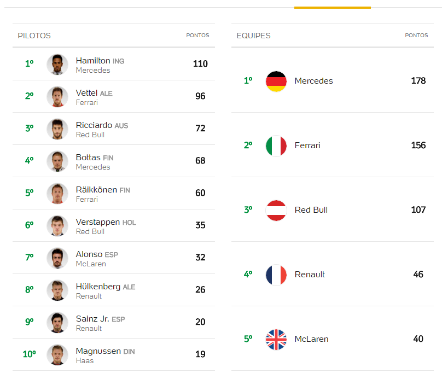Open Hamilton's driver portrait
This screenshot has width=442, height=373.
pos(57,65)
